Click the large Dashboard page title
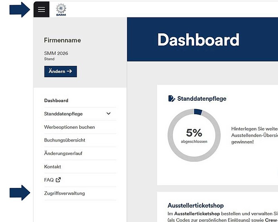Viewport: 278px width, 222px height. pos(198,40)
